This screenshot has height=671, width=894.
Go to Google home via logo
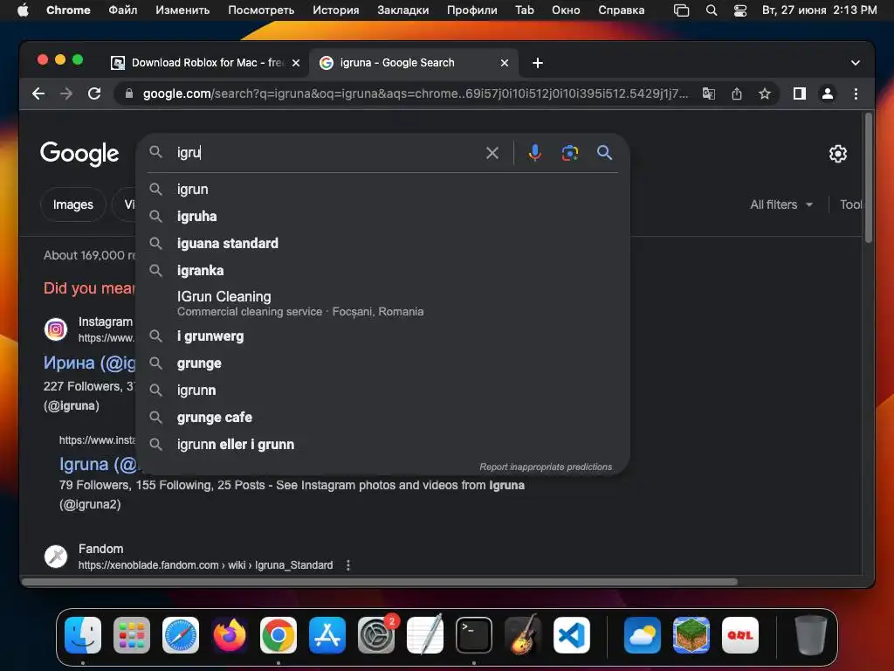coord(79,154)
